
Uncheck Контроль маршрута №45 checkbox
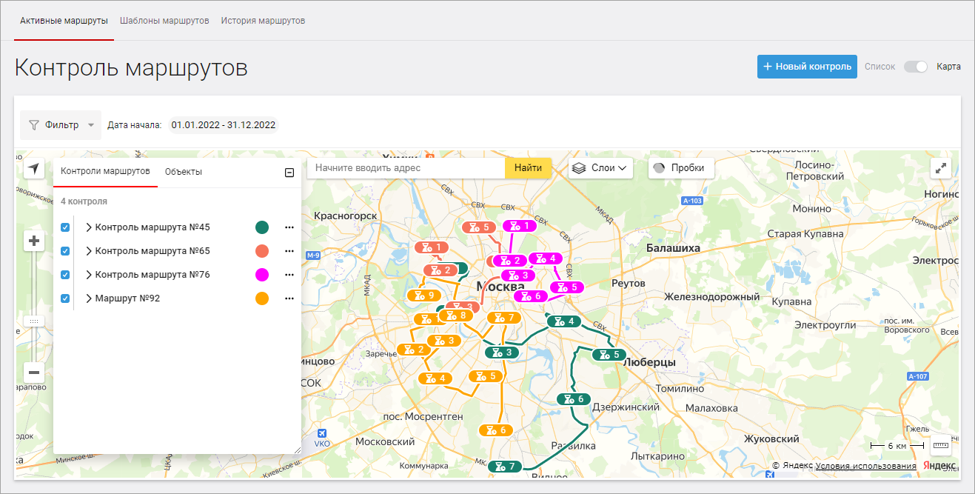(65, 227)
